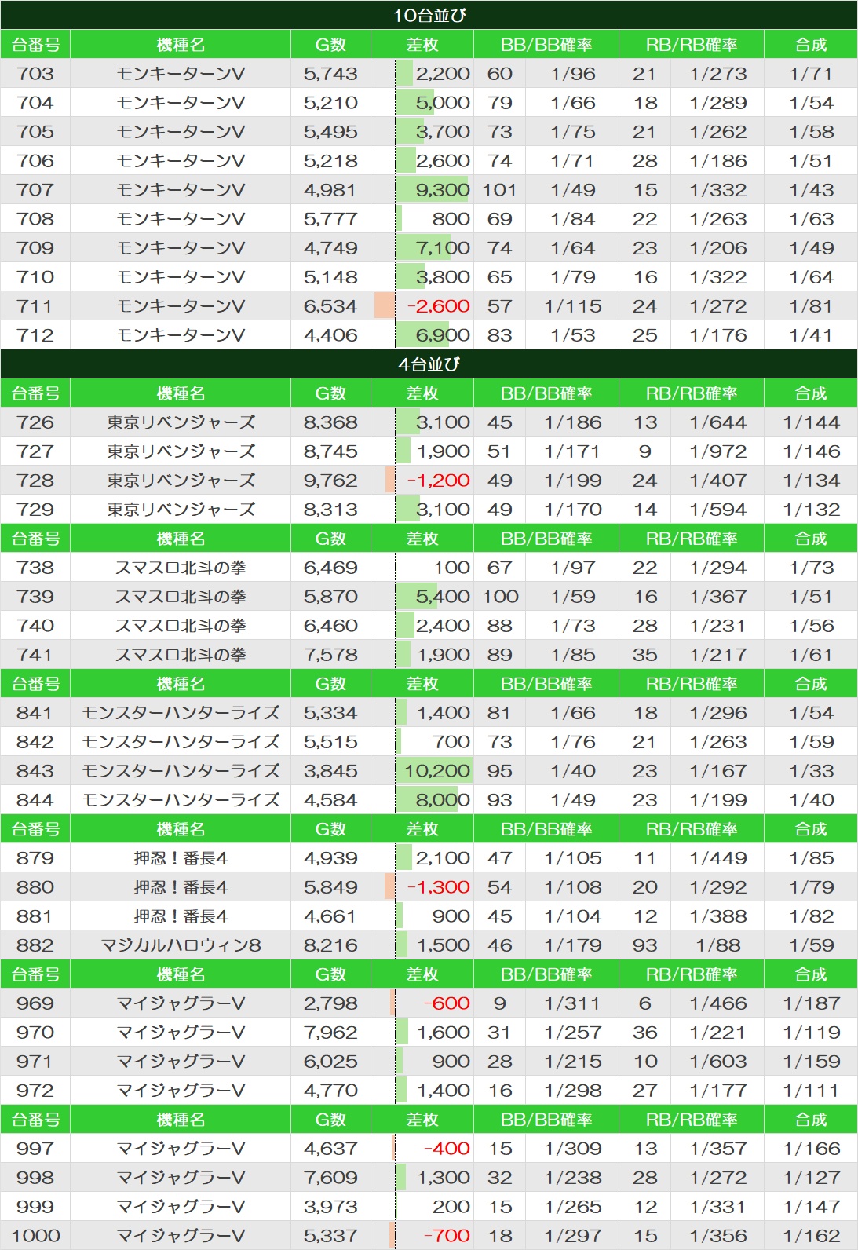Select the G数 value 5,743
The width and height of the screenshot is (858, 1250).
(330, 74)
